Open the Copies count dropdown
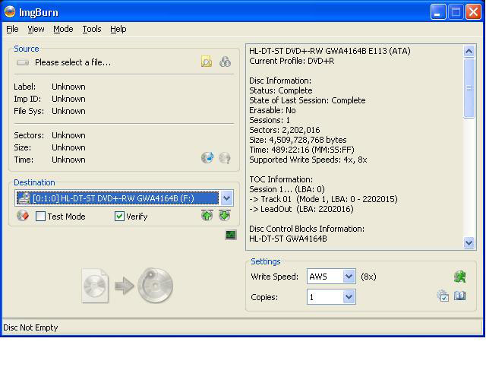 point(349,297)
